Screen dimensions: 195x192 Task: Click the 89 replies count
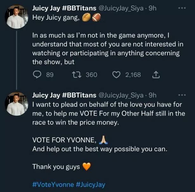50,75
